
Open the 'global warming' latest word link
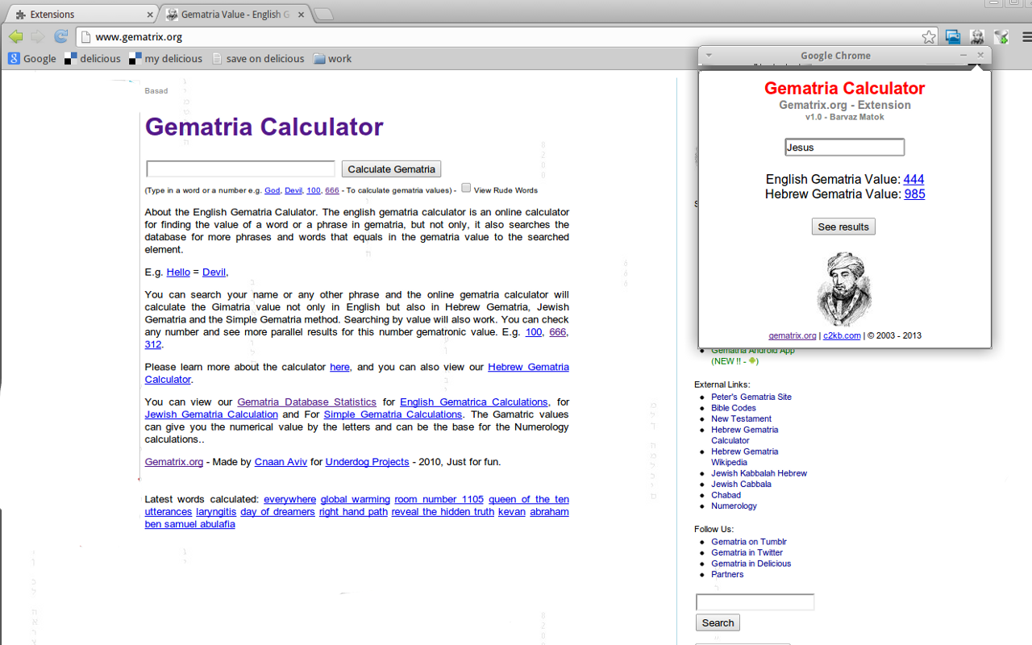point(355,500)
